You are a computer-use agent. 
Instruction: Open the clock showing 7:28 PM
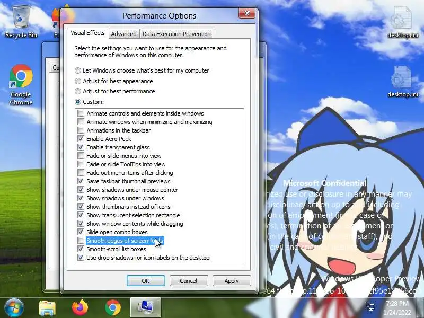click(397, 308)
